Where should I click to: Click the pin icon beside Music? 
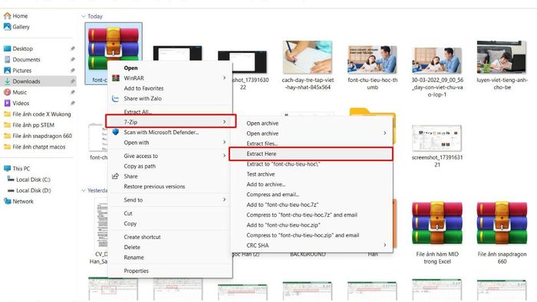72,92
